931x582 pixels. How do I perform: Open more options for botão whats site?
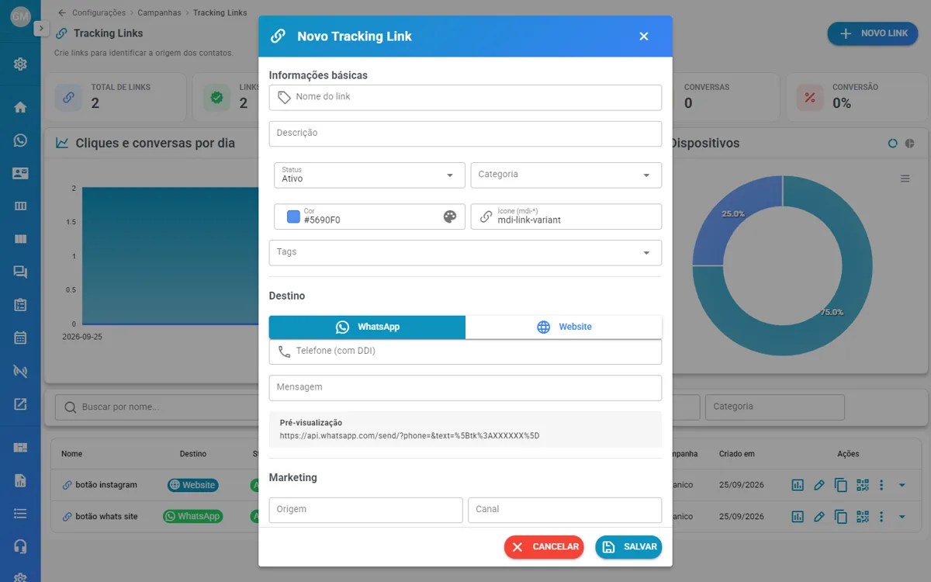coord(881,517)
